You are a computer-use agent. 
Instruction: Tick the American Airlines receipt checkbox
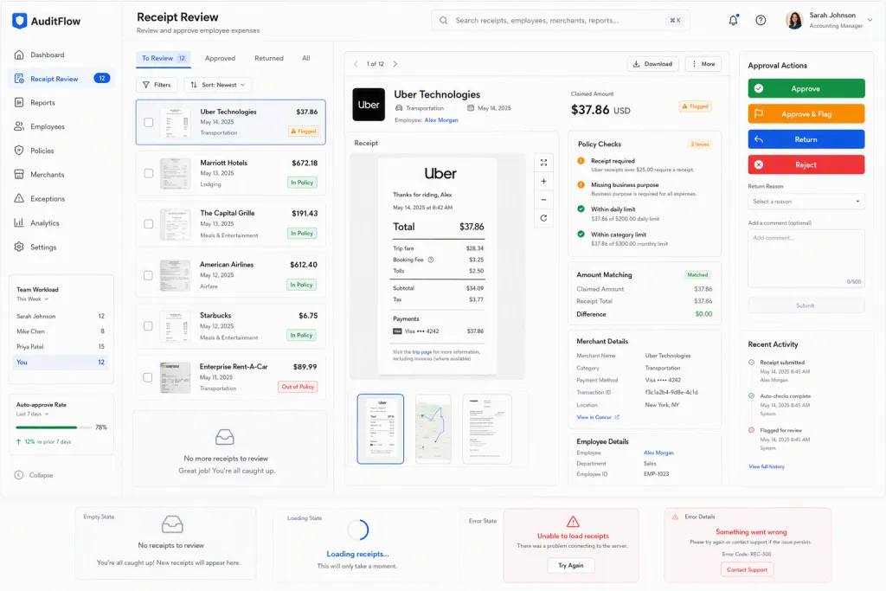coord(148,275)
